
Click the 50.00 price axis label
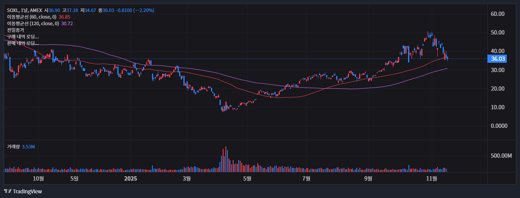point(498,33)
